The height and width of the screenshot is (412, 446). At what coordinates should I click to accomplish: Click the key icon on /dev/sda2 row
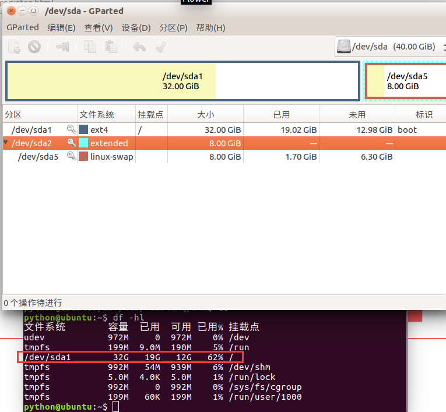point(71,143)
